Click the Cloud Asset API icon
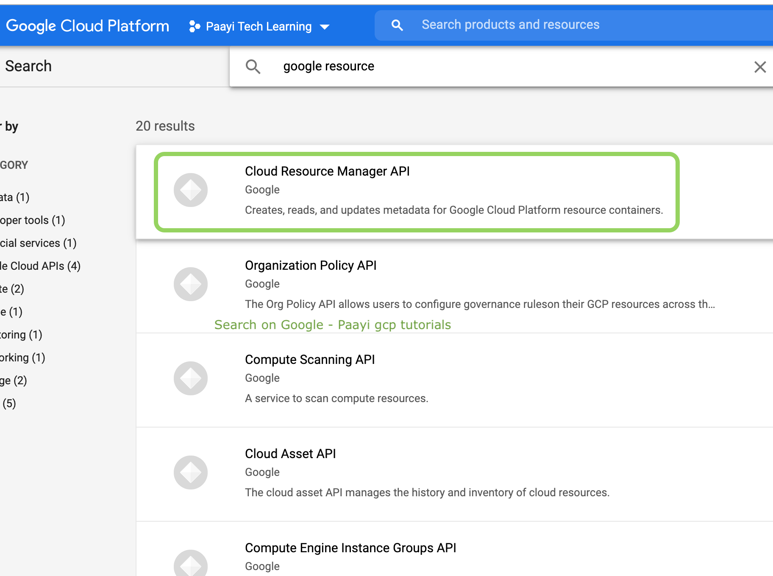The height and width of the screenshot is (576, 773). coord(190,473)
